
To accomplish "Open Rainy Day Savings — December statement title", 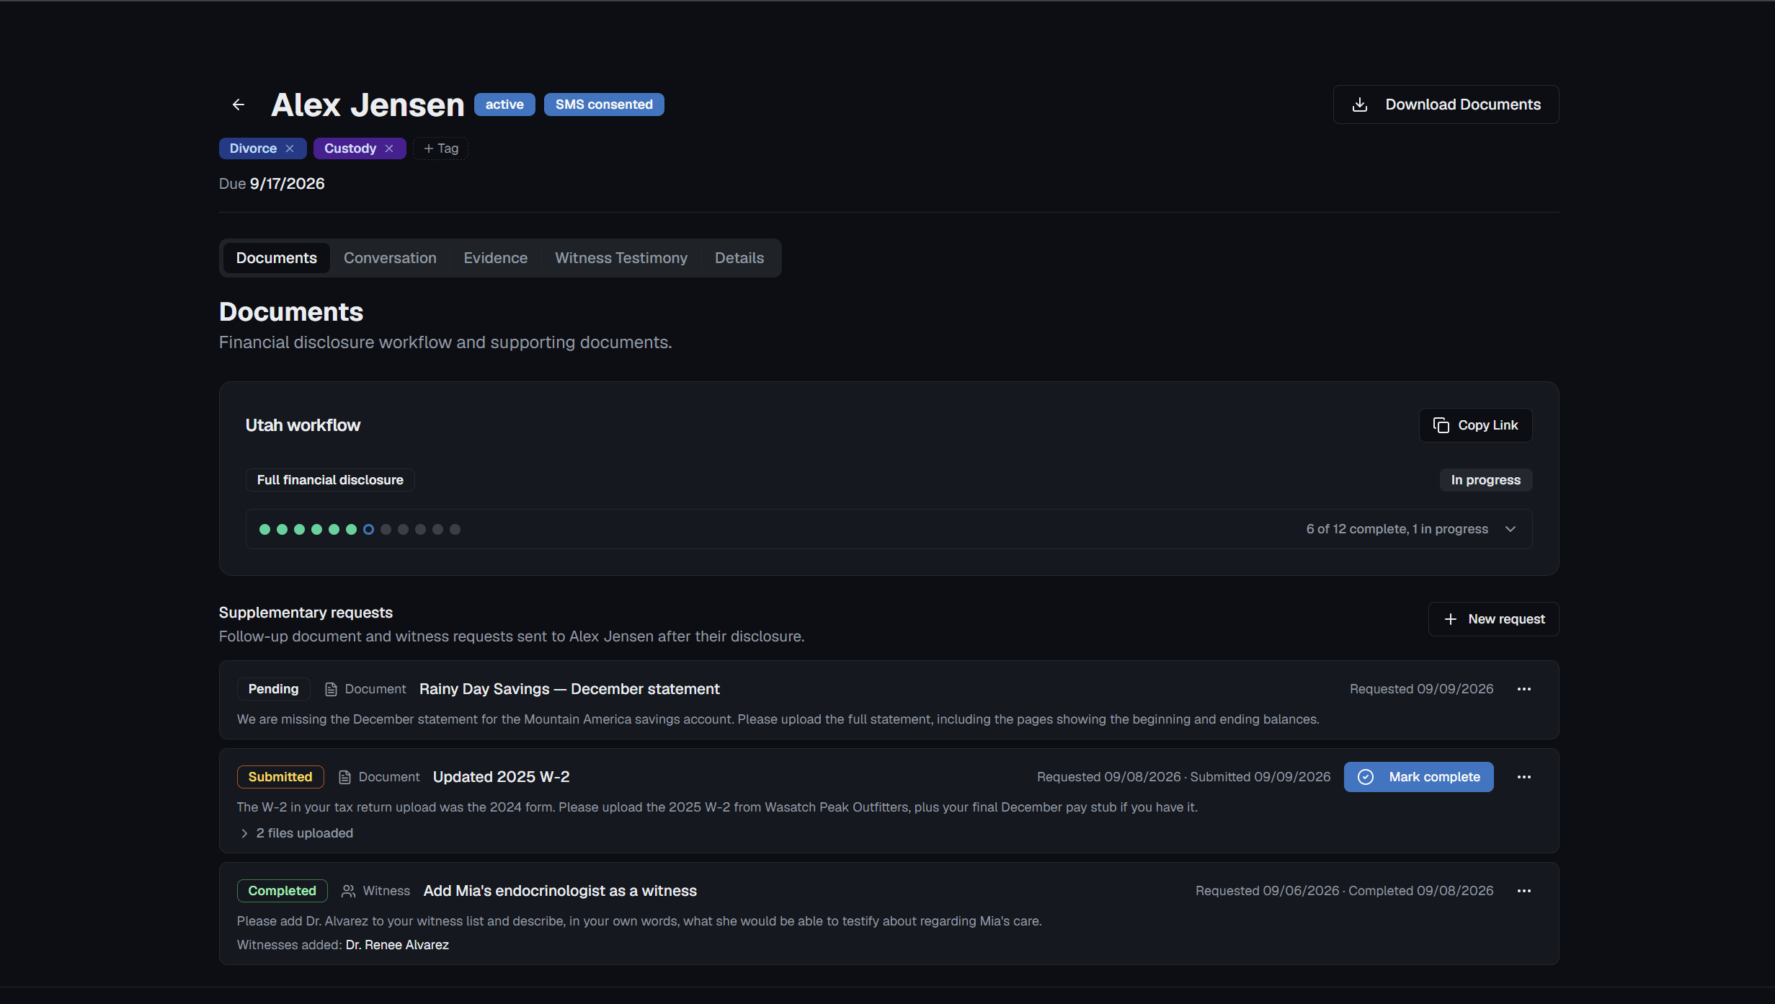I will pyautogui.click(x=569, y=689).
